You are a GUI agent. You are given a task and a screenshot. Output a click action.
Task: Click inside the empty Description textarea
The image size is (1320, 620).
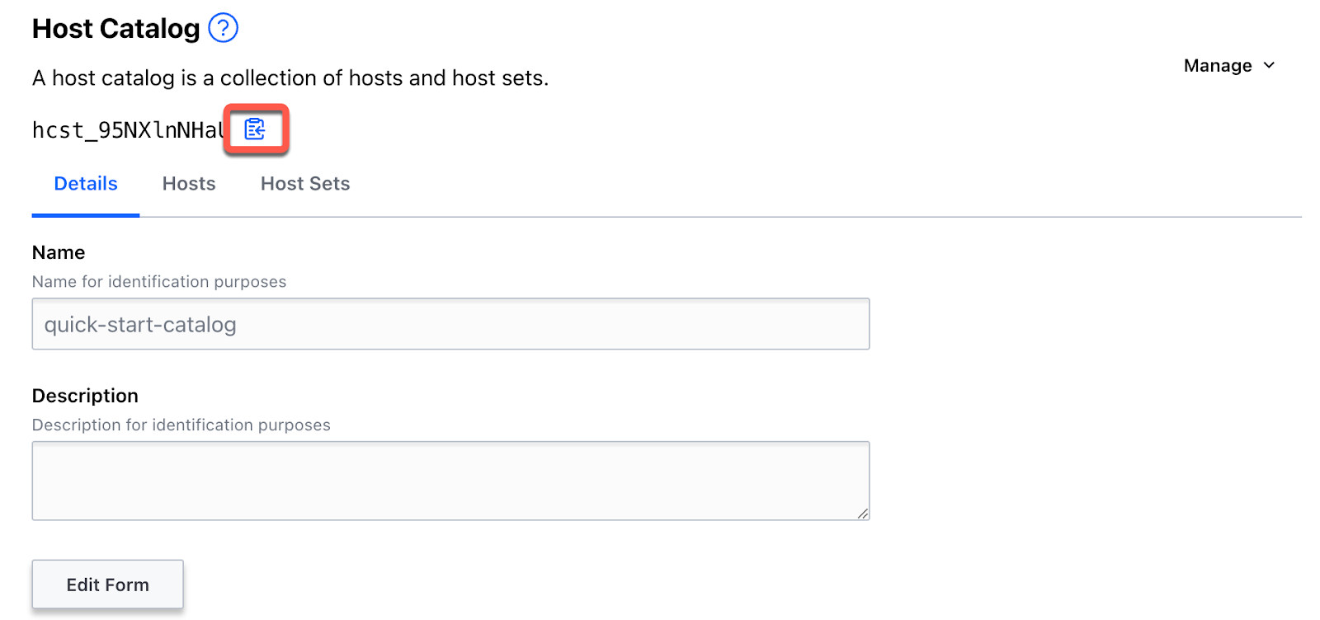pos(450,481)
